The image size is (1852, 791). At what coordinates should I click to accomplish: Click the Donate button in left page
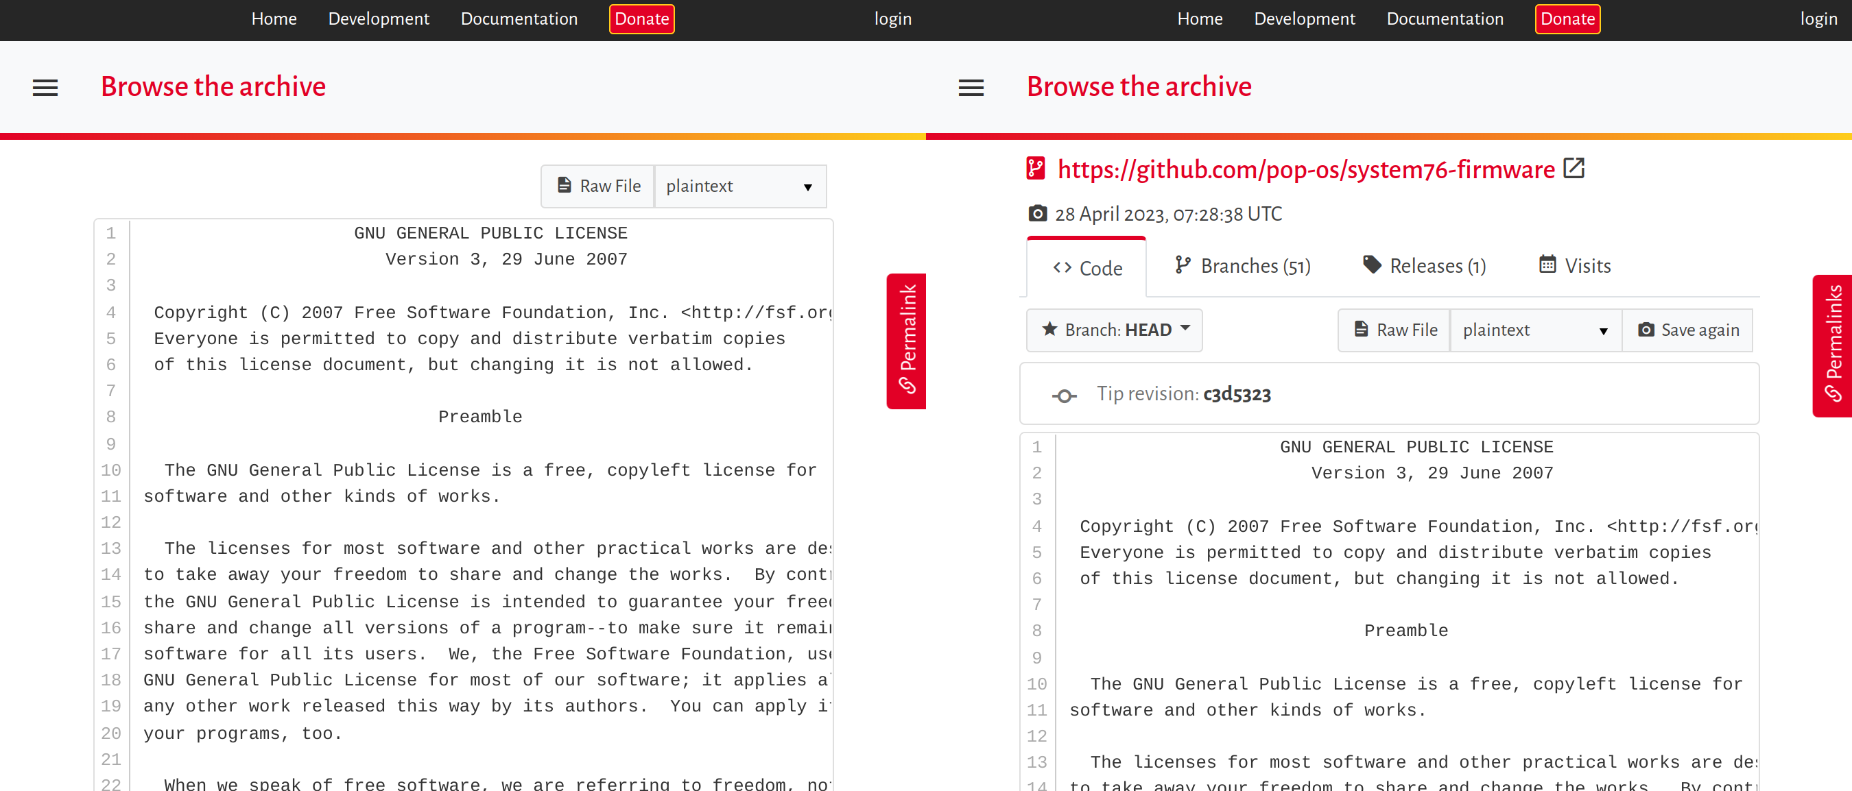(641, 19)
